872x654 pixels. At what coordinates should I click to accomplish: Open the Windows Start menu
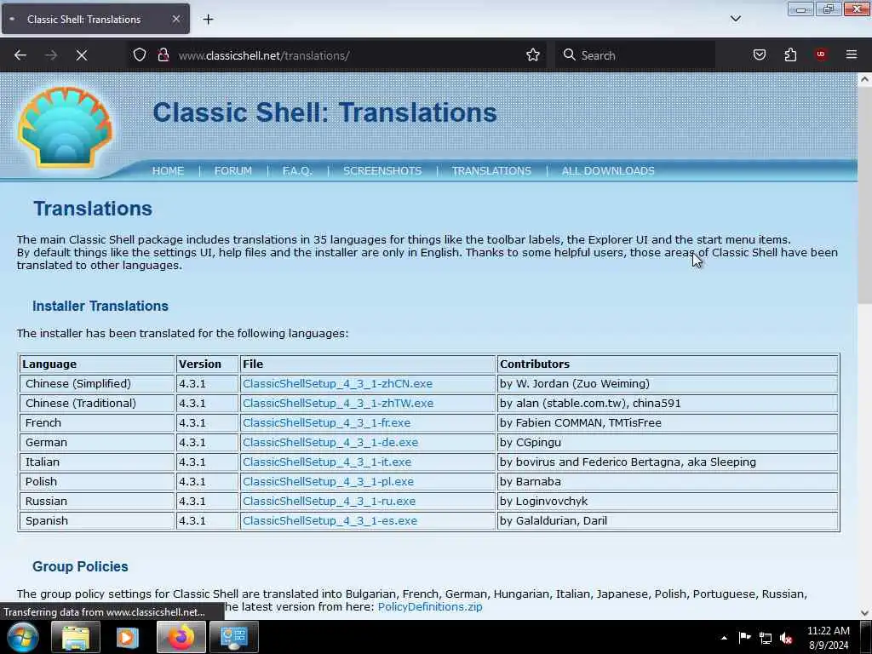click(x=22, y=637)
